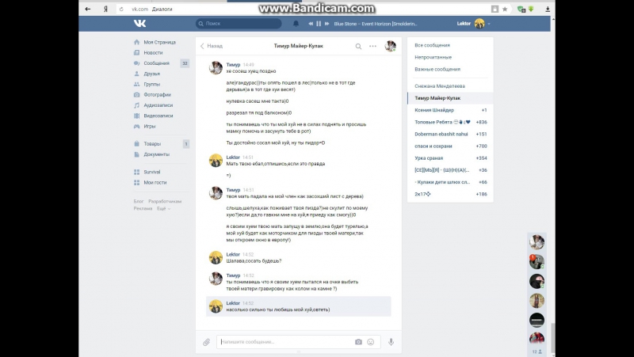Open Товары in sidebar
This screenshot has width=634, height=357.
coord(152,144)
